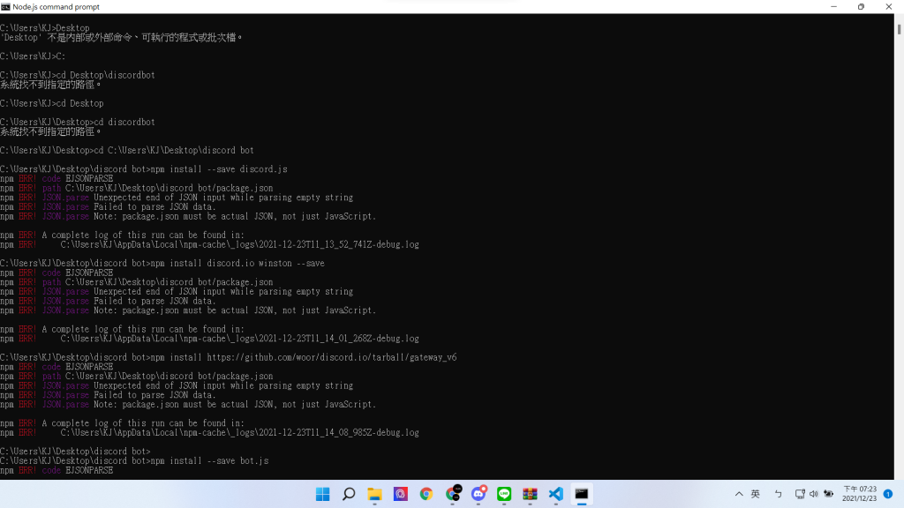Open the Chrome profile icon with black badge
904x508 pixels.
tap(453, 493)
